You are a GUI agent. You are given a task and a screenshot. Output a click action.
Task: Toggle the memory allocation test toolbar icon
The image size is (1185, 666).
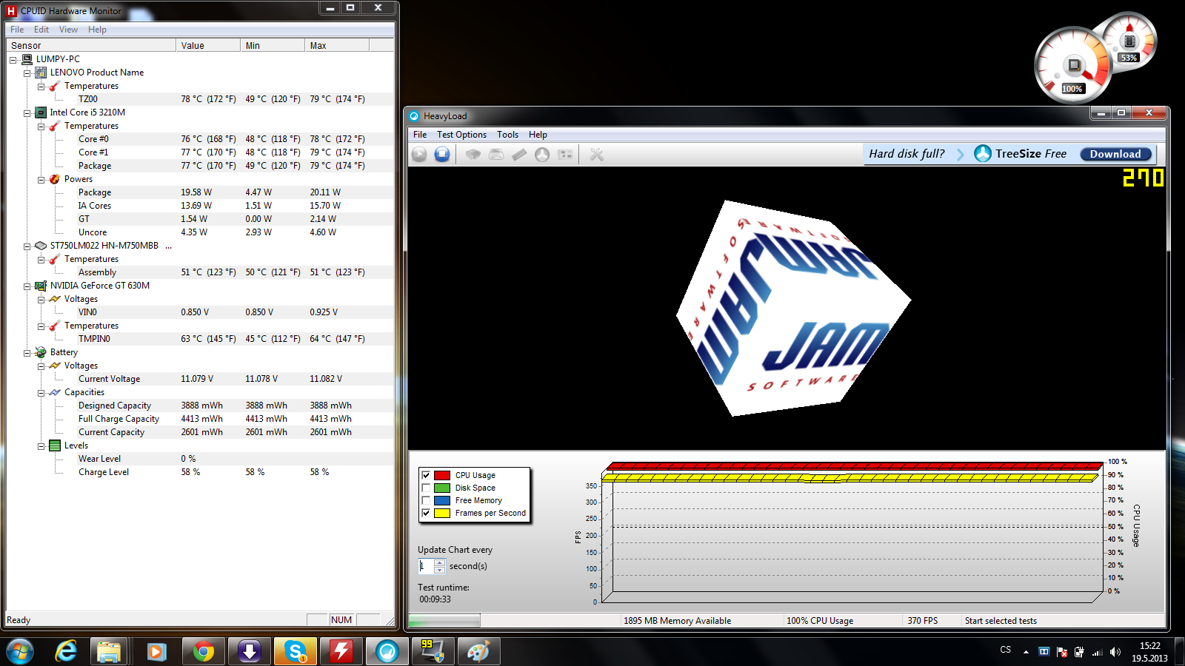tap(519, 154)
